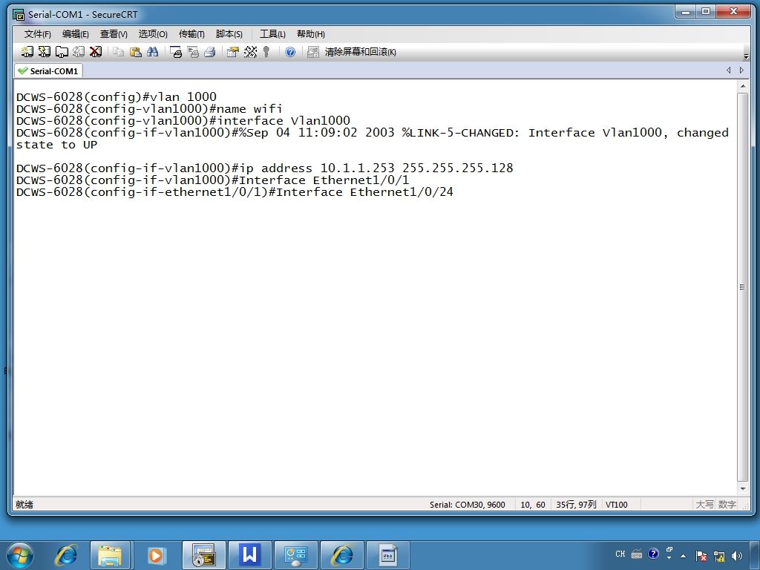Click the 10, 60 cursor position entry

(x=533, y=505)
